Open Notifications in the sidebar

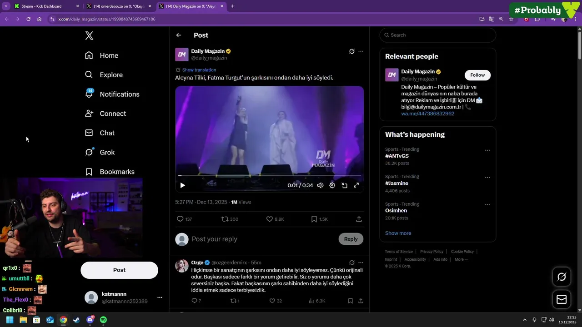click(x=112, y=94)
